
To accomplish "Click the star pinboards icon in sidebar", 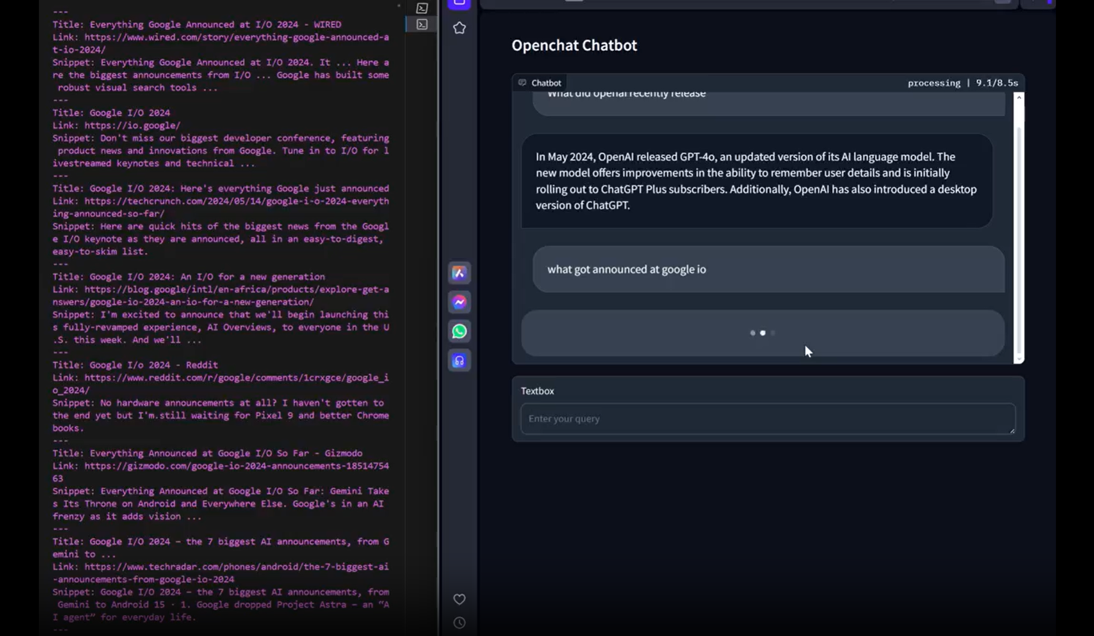I will (x=459, y=28).
